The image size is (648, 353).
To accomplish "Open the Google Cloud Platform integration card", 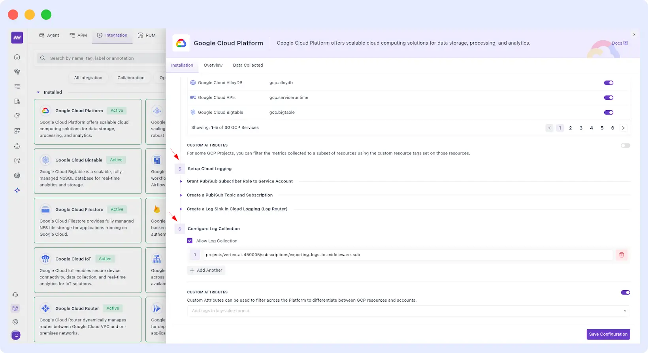I will (88, 122).
